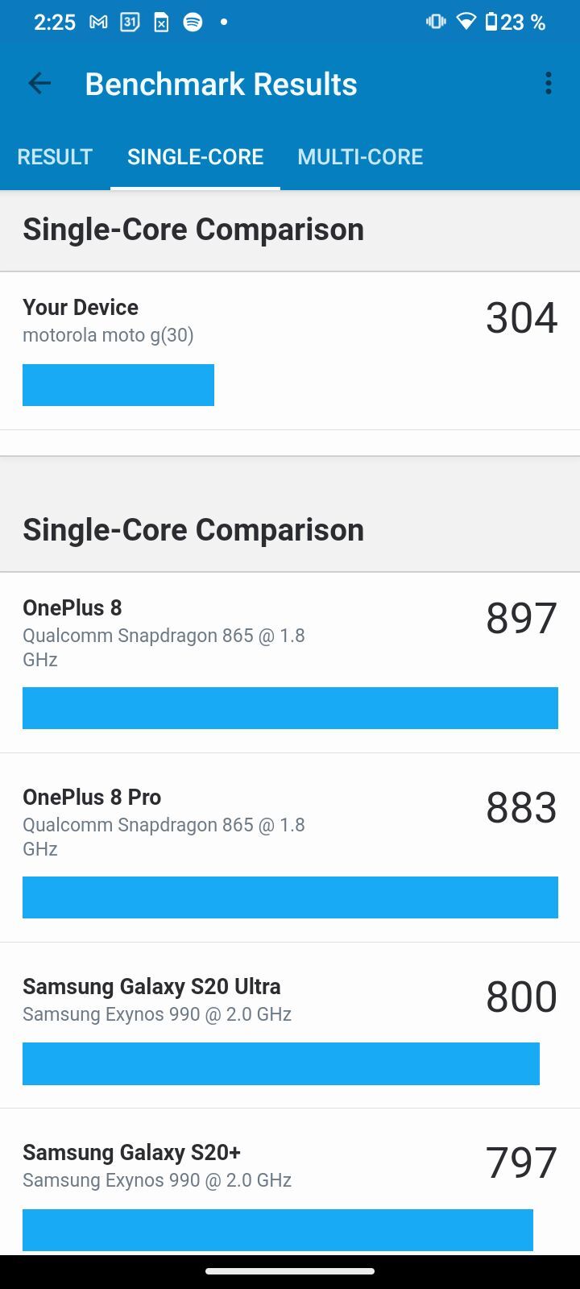This screenshot has width=580, height=1289.
Task: Tap the back arrow icon
Action: pos(39,84)
